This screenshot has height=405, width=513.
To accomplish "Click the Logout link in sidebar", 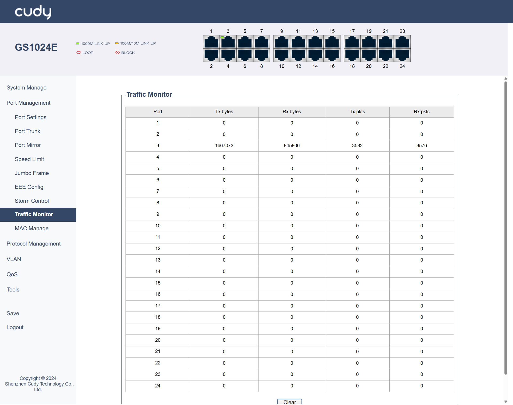I will [x=15, y=327].
